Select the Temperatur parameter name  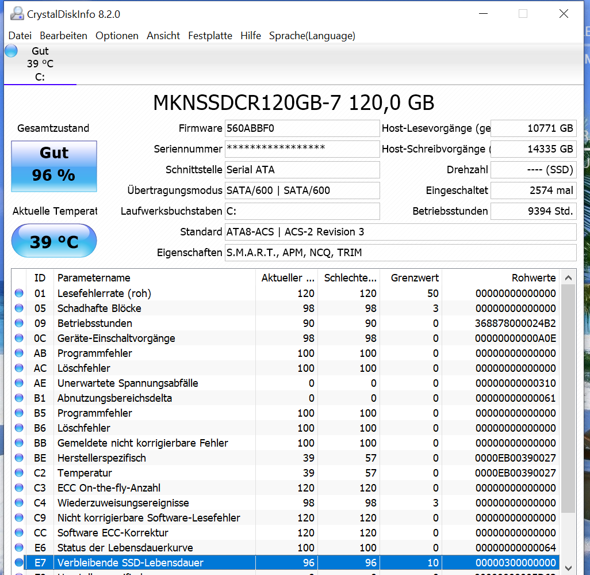pos(85,473)
